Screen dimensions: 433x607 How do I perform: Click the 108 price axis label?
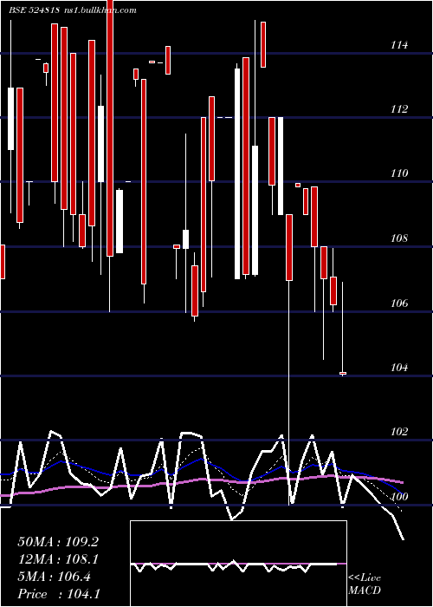398,238
